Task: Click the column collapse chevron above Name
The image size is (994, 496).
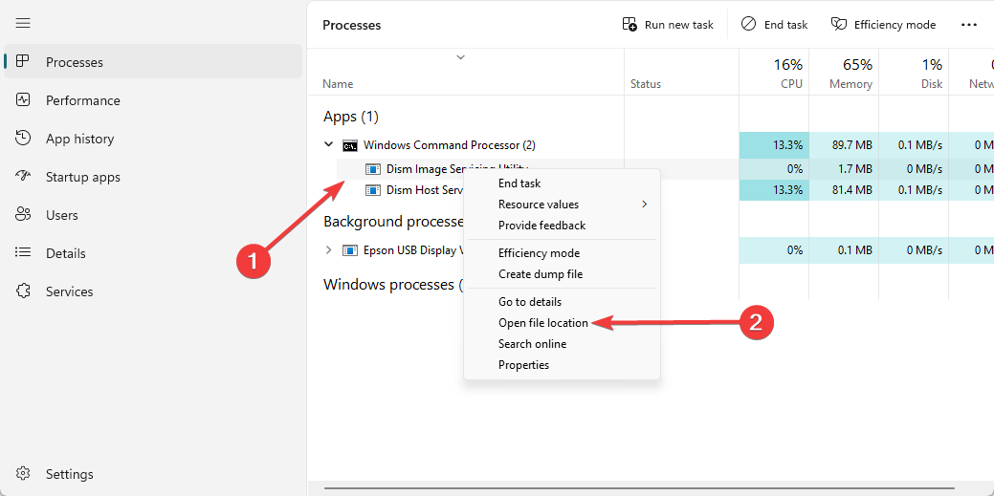Action: coord(460,57)
